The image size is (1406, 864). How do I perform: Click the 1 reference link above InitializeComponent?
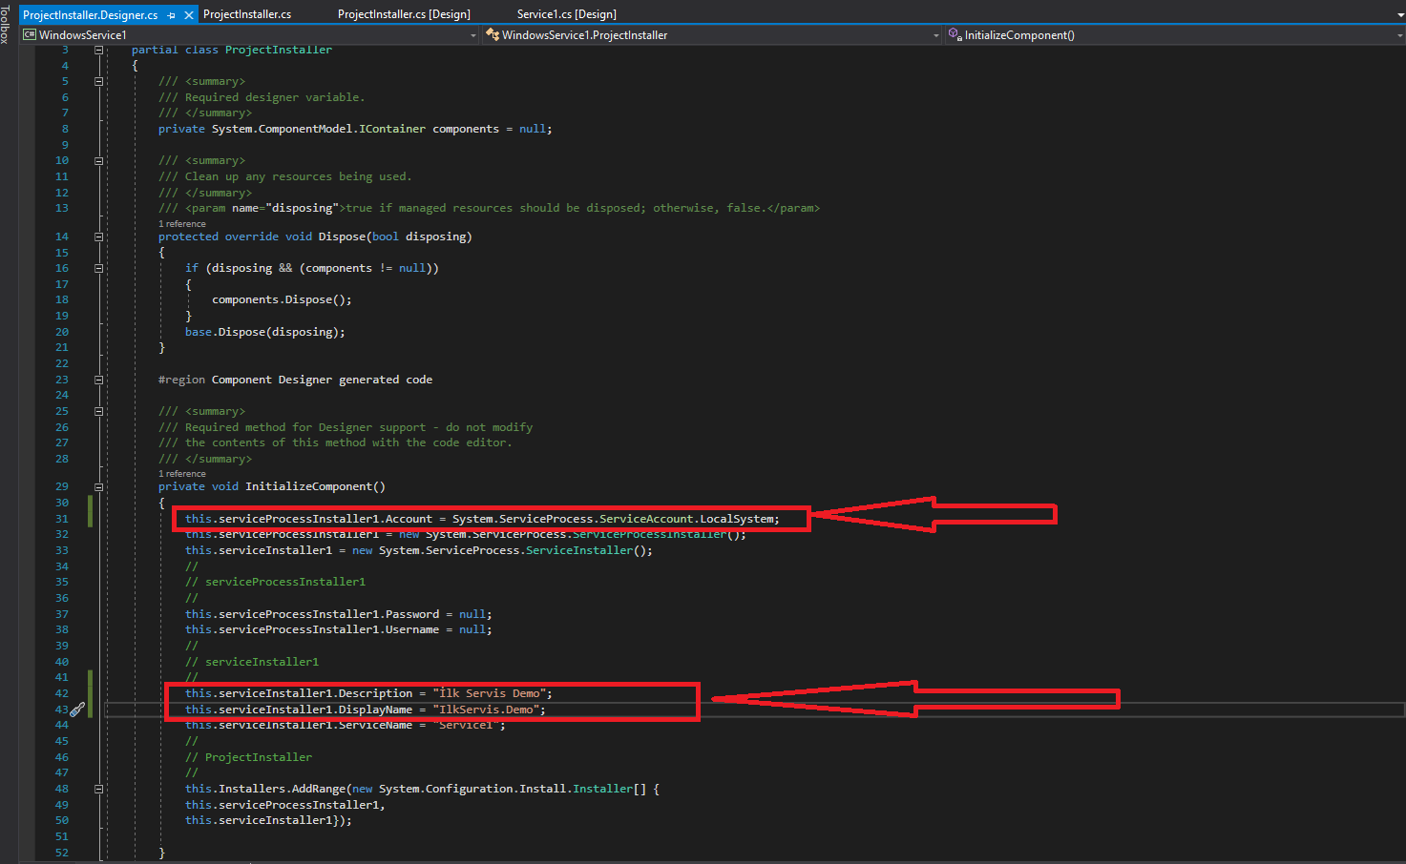coord(181,473)
